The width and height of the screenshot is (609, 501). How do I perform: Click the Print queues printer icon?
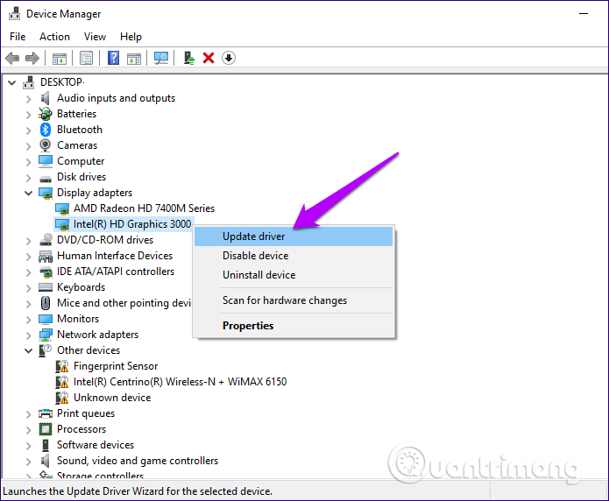point(46,413)
